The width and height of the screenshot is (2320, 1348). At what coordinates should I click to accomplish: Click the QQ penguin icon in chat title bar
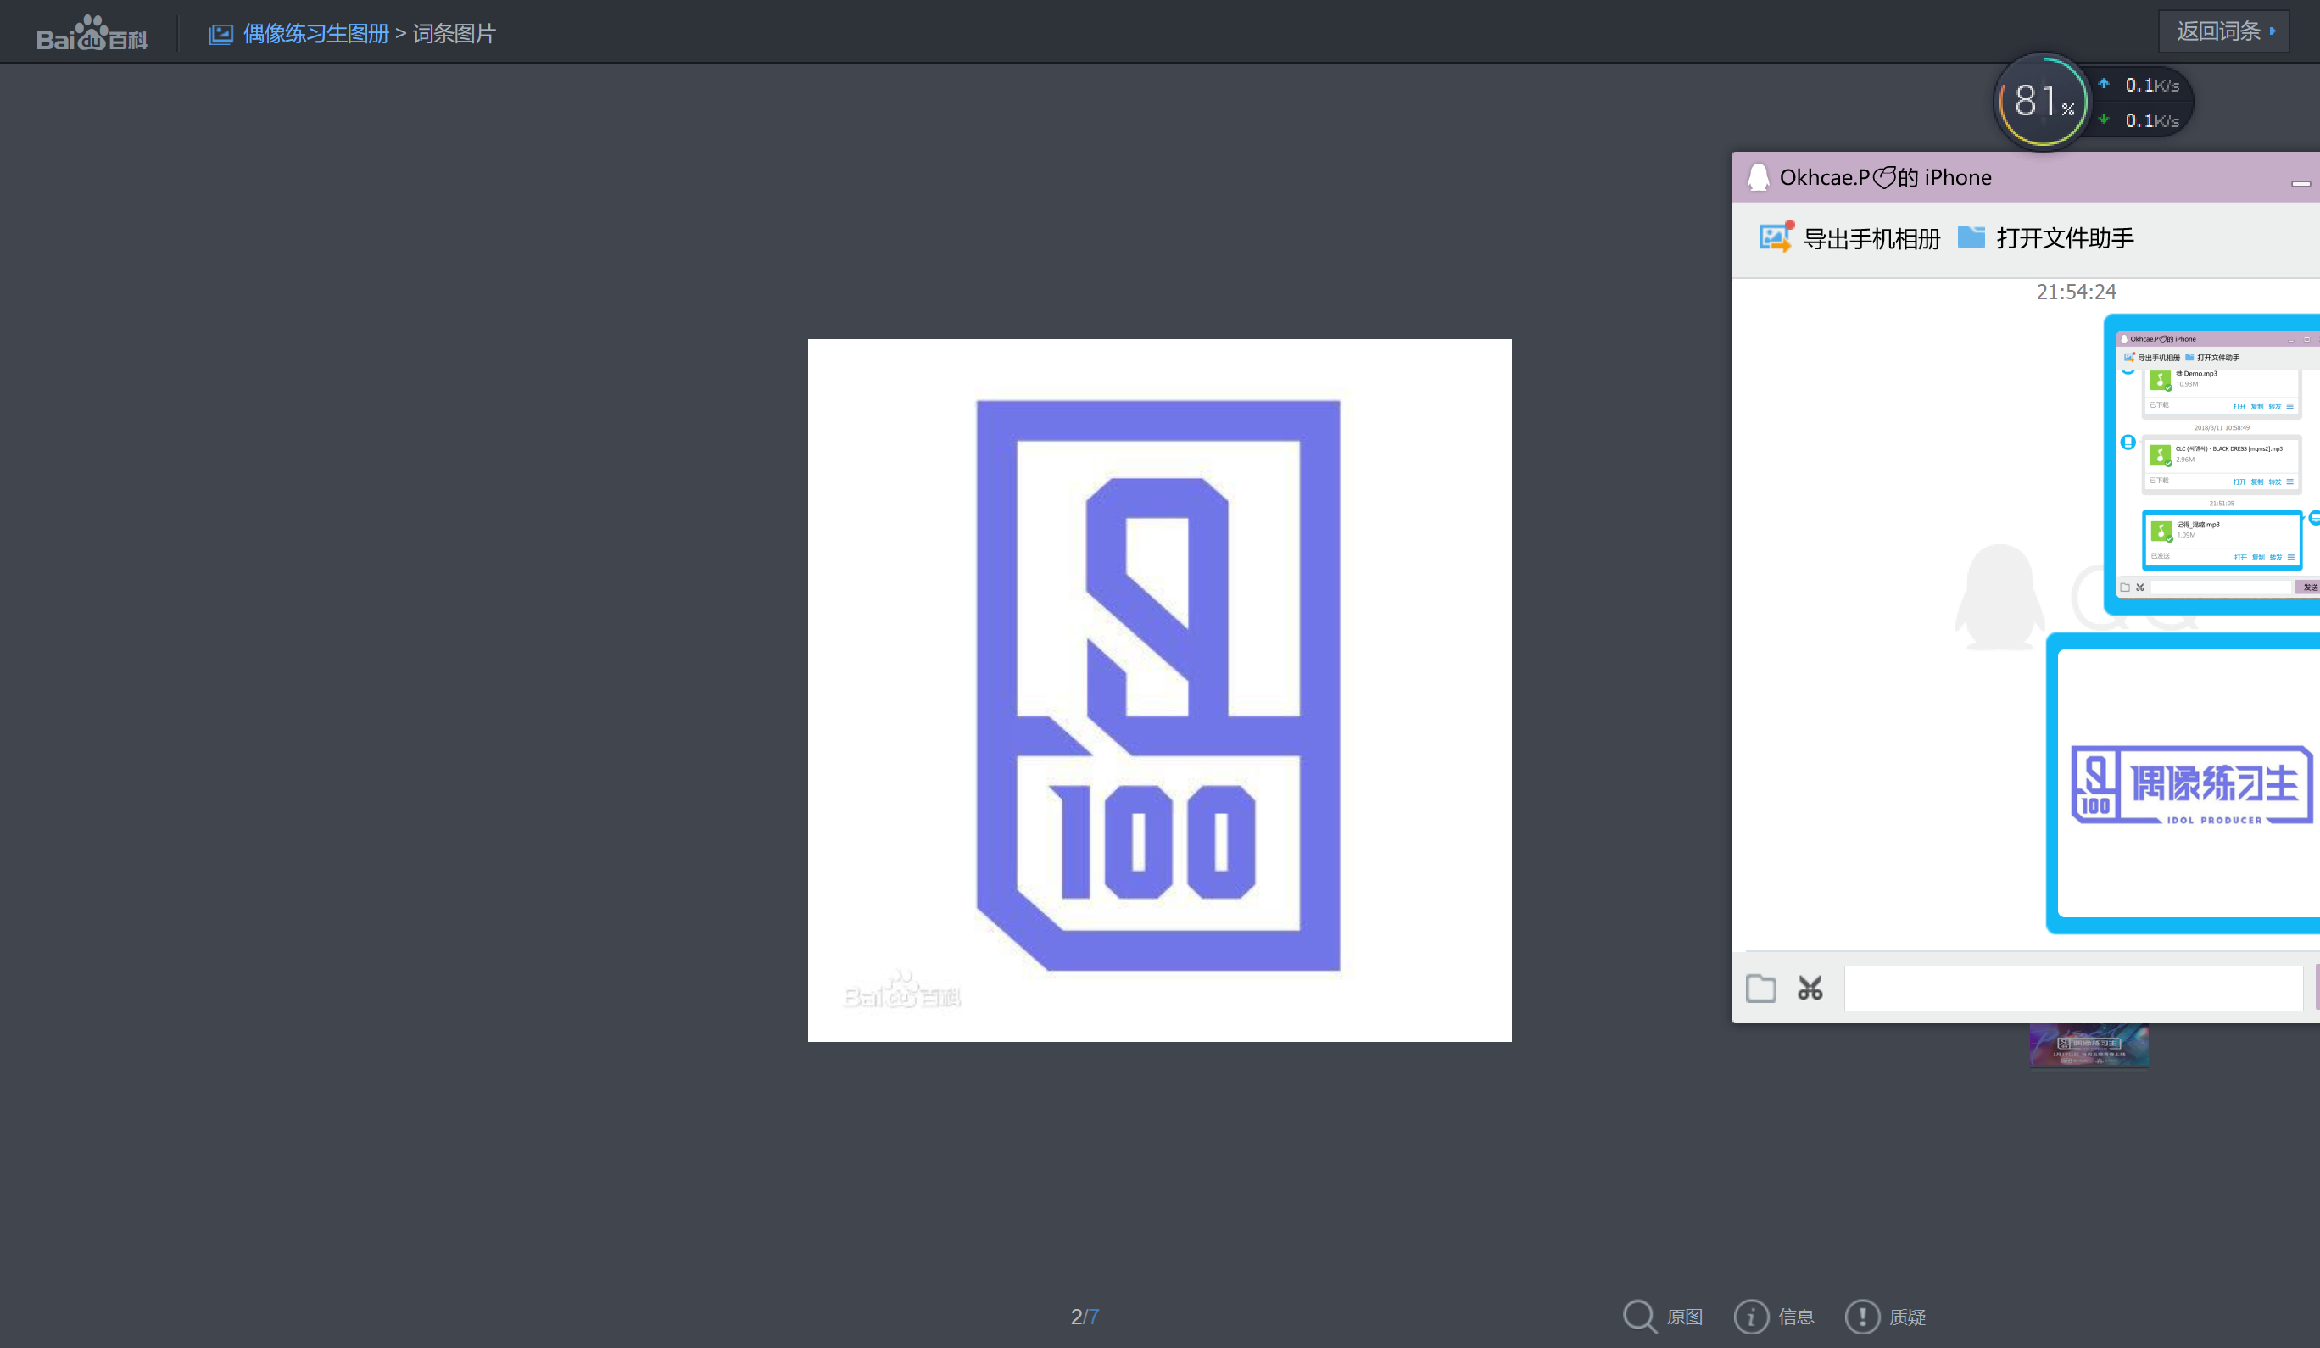click(x=1759, y=177)
